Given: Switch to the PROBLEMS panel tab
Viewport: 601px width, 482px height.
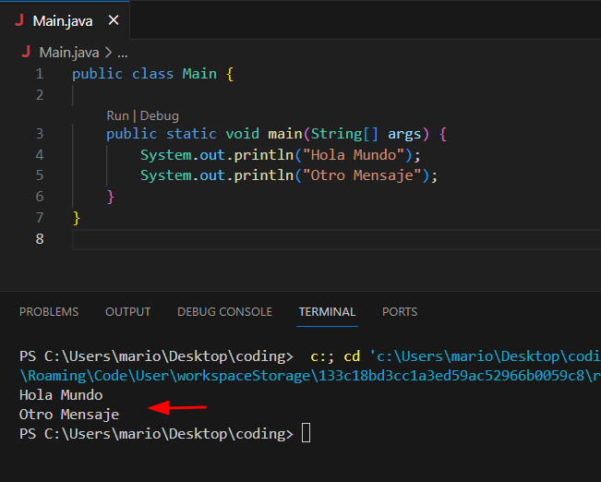Looking at the screenshot, I should click(x=49, y=312).
